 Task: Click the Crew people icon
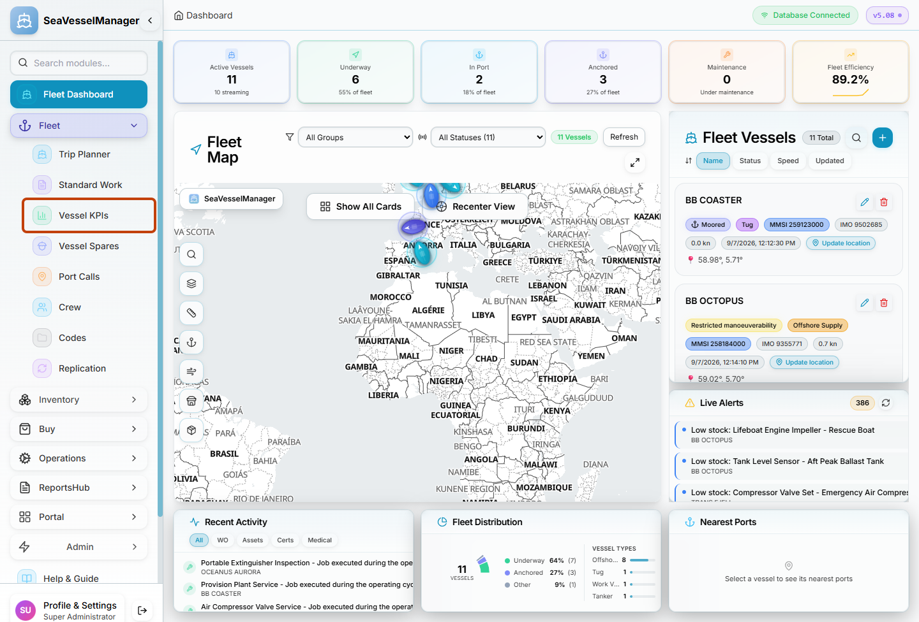(x=42, y=307)
